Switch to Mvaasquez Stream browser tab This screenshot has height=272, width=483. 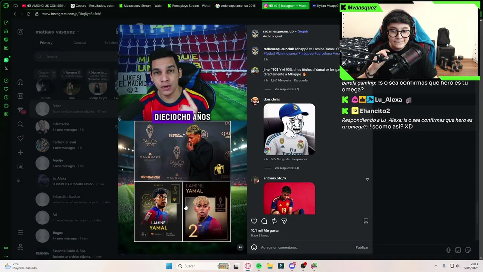140,6
